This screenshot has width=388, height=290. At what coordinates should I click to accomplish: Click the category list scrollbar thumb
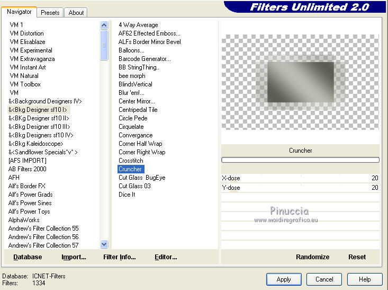coord(104,45)
